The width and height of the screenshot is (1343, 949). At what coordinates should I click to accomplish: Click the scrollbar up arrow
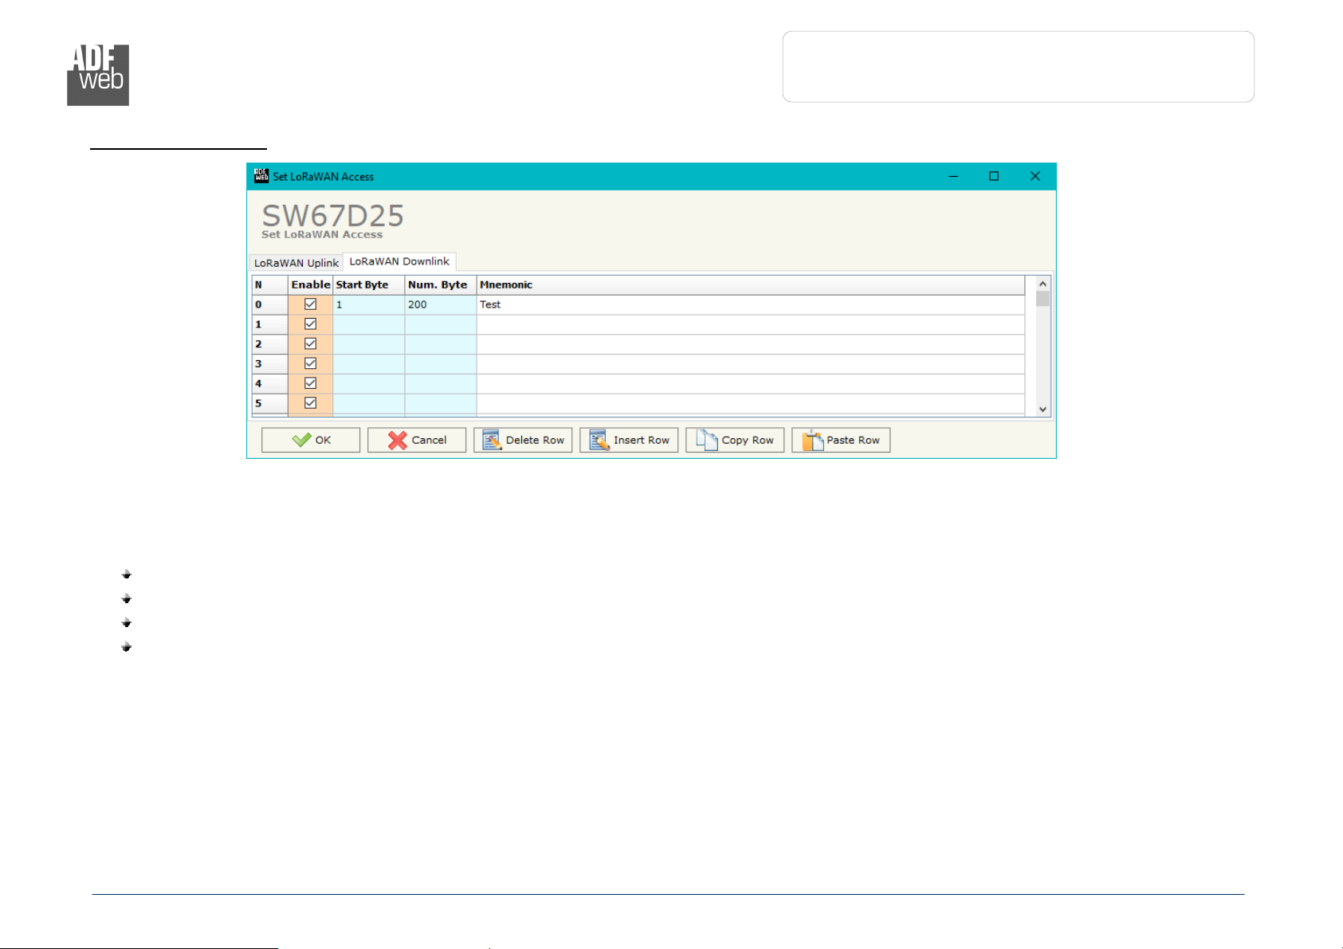(x=1043, y=284)
